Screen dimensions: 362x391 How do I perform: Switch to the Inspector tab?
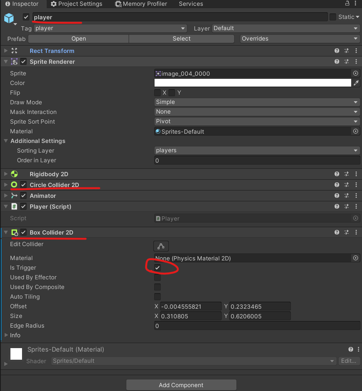[22, 4]
